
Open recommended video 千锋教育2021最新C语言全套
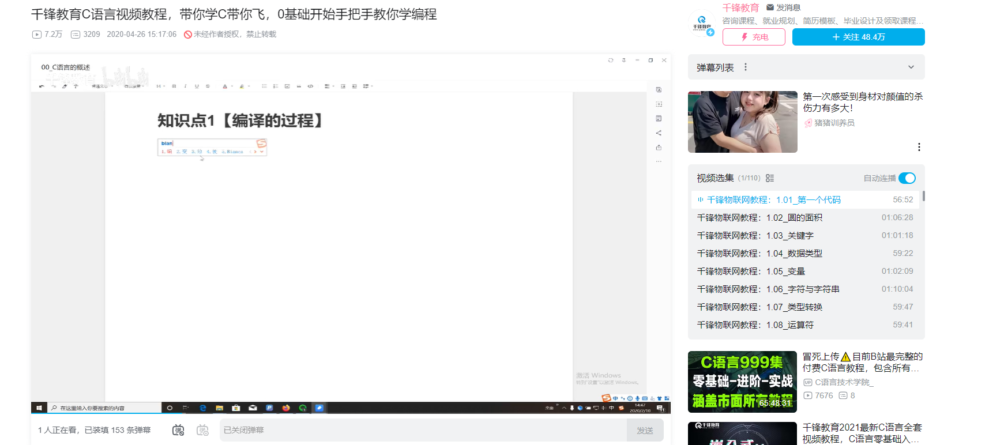(x=862, y=433)
